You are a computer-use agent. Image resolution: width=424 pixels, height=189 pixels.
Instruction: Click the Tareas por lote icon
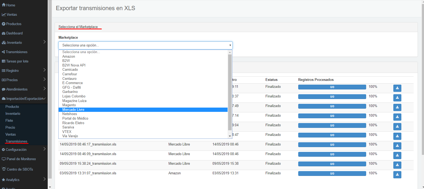(x=3, y=61)
